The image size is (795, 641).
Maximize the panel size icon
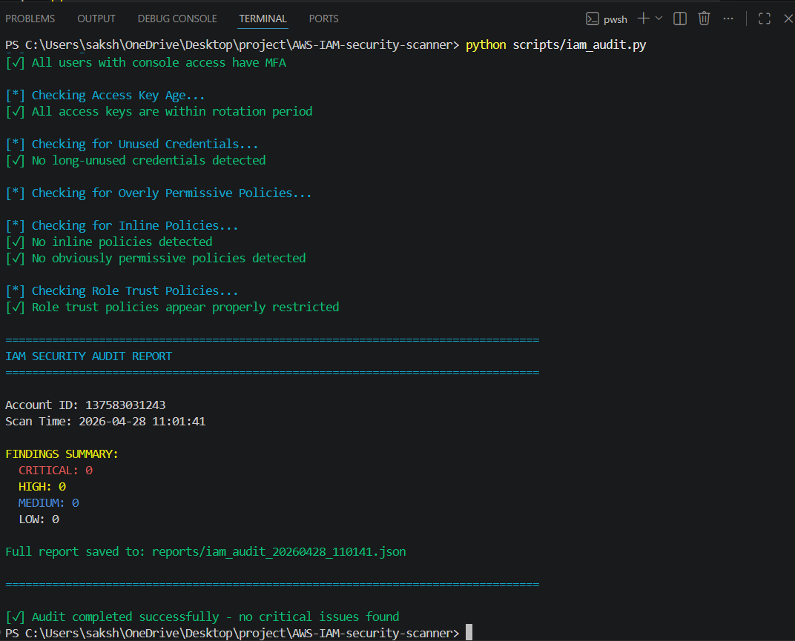764,19
